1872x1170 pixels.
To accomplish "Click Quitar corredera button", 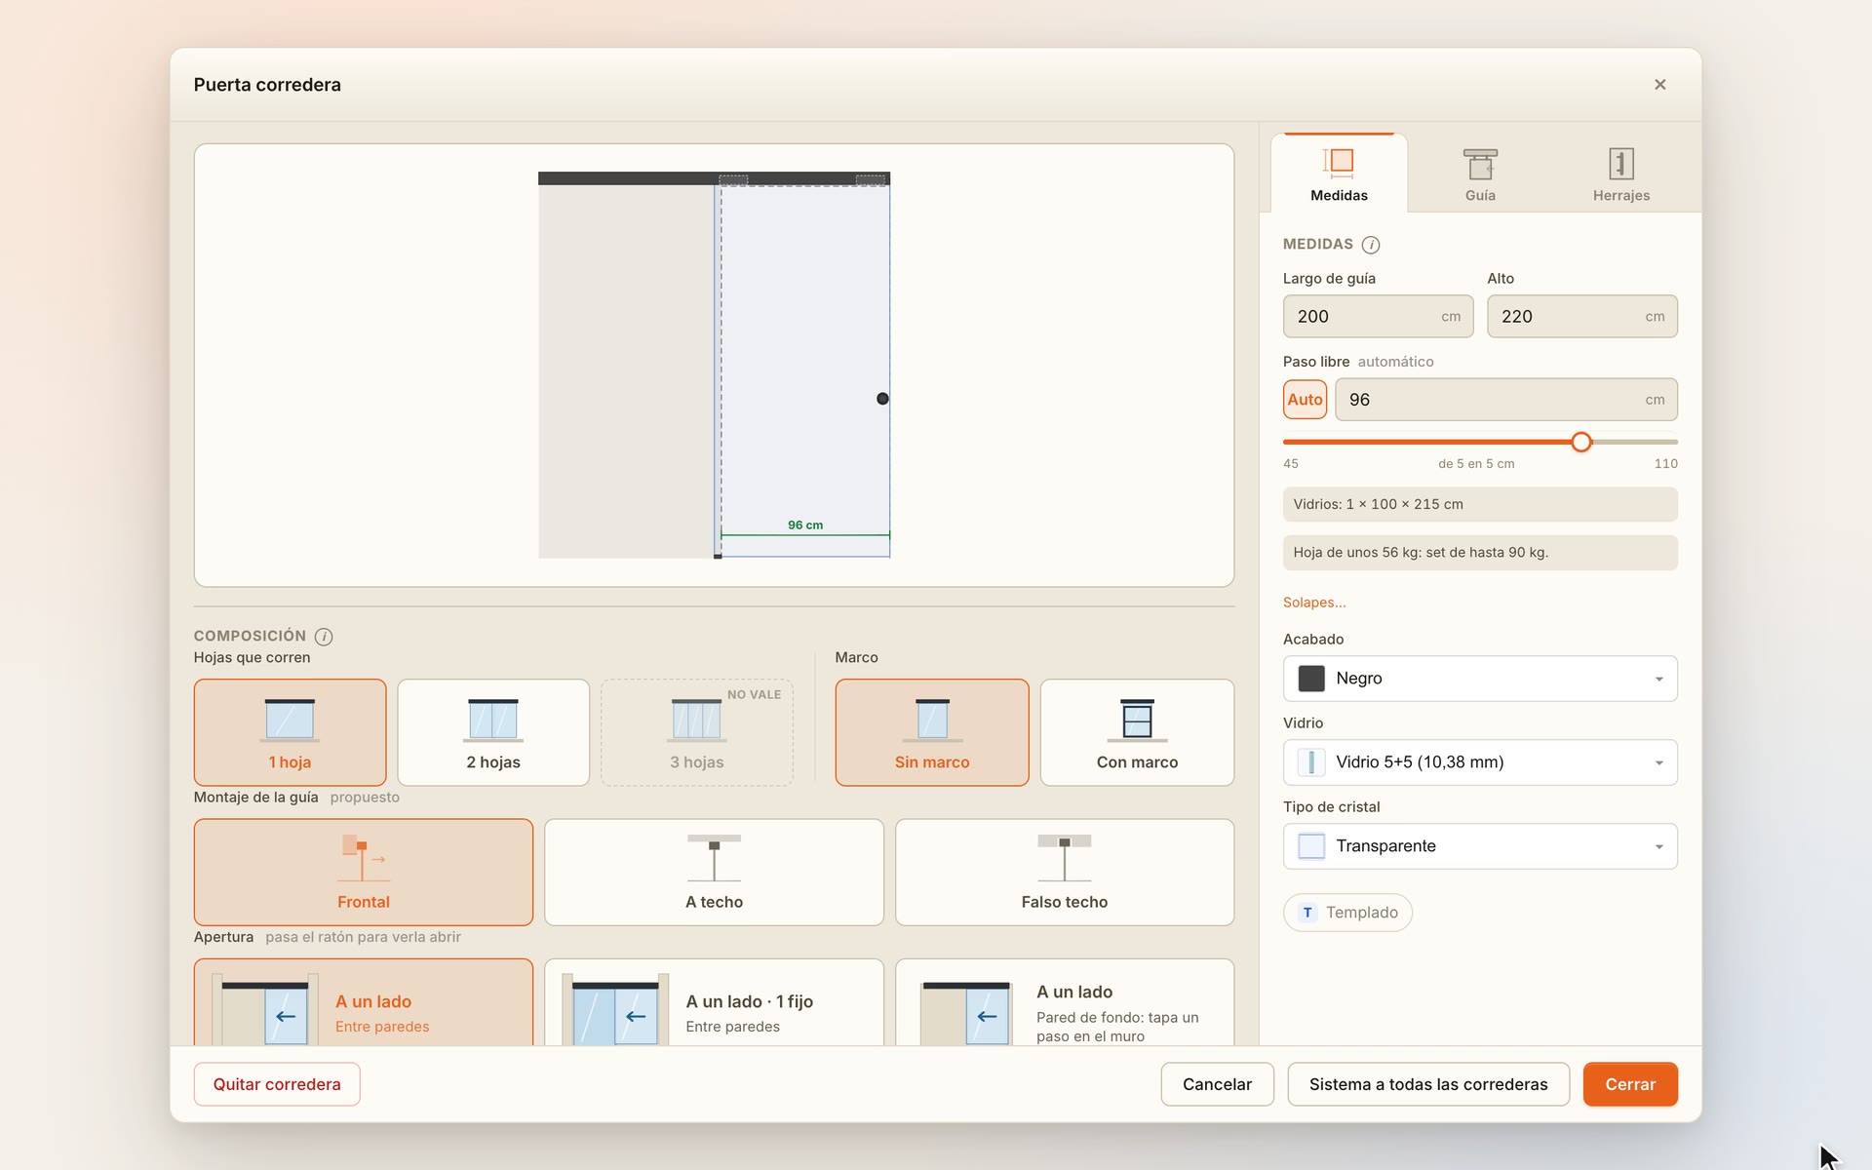I will point(277,1084).
